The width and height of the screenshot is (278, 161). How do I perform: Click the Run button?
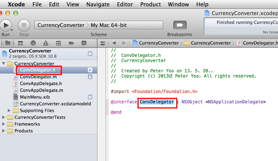point(6,25)
